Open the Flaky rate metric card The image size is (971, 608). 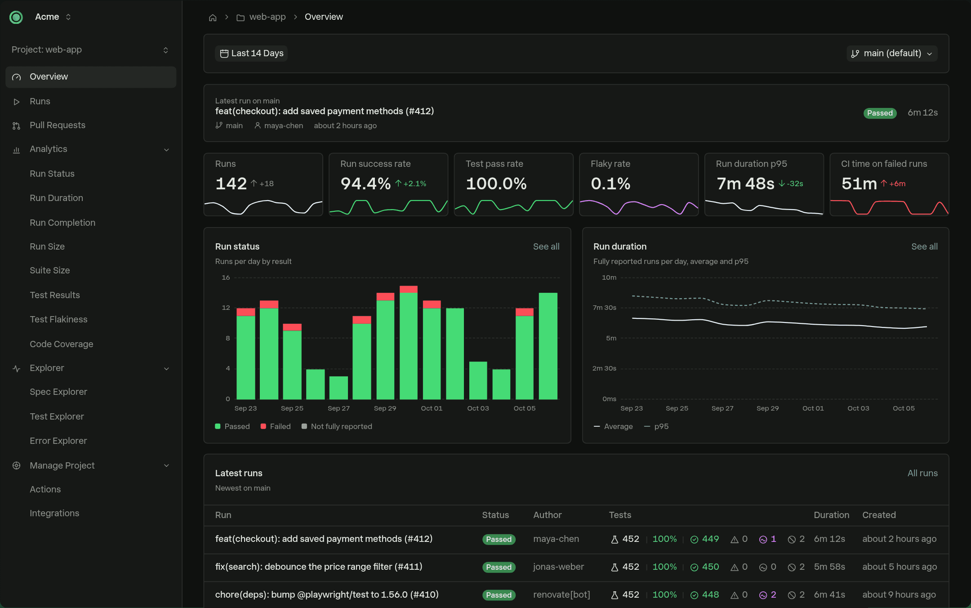pos(639,185)
